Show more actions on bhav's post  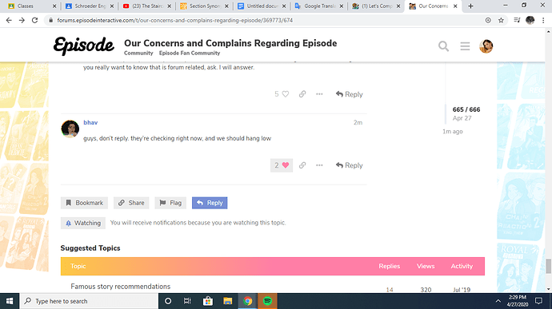pos(319,165)
